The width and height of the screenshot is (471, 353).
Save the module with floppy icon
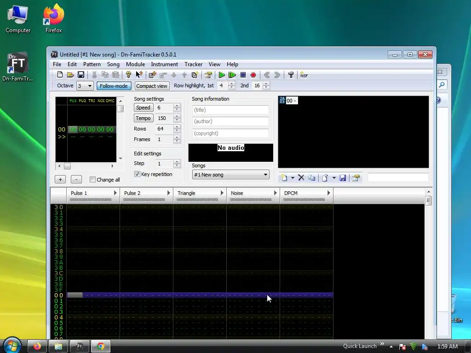tap(81, 75)
